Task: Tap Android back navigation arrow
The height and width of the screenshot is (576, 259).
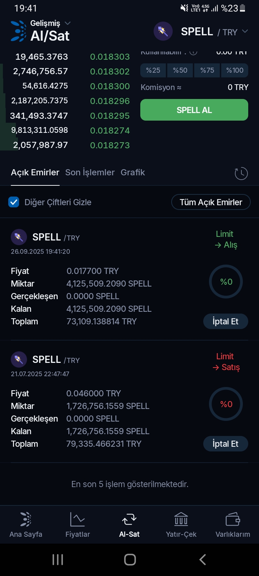Action: click(203, 559)
